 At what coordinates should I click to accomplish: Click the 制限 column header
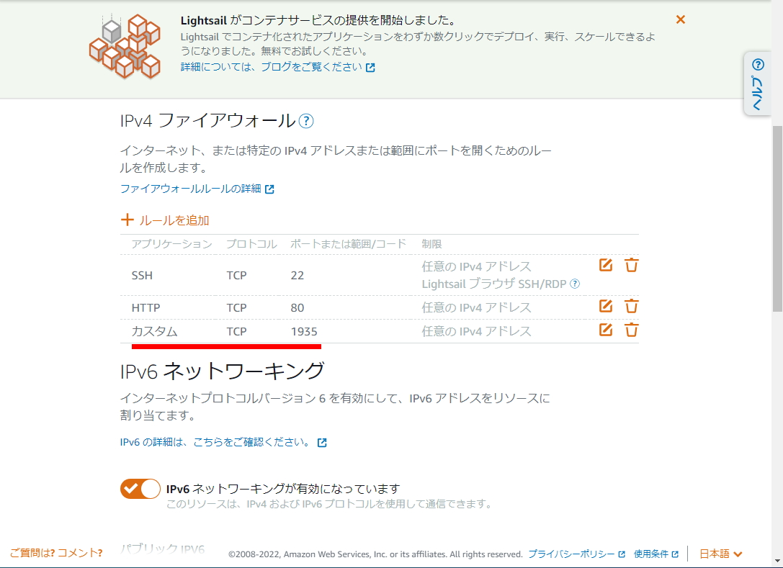[431, 244]
